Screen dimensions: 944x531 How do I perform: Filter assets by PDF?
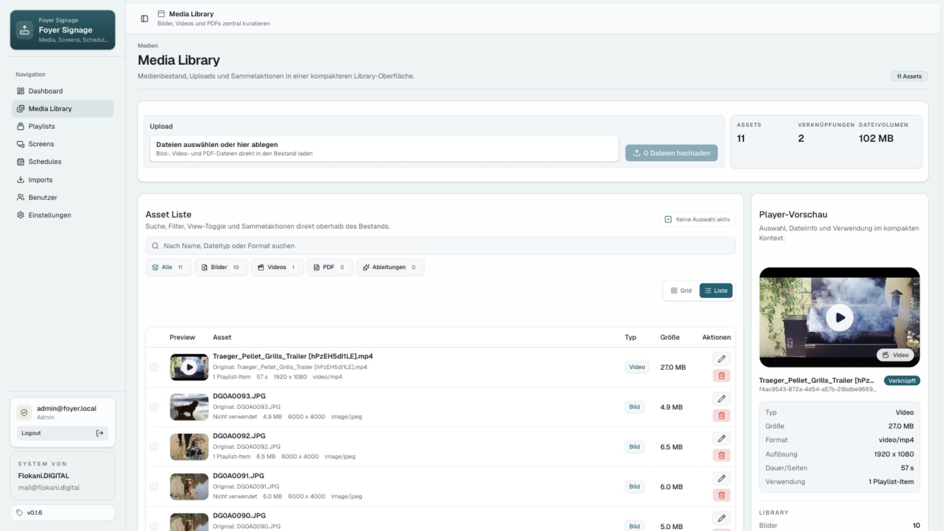(x=329, y=267)
